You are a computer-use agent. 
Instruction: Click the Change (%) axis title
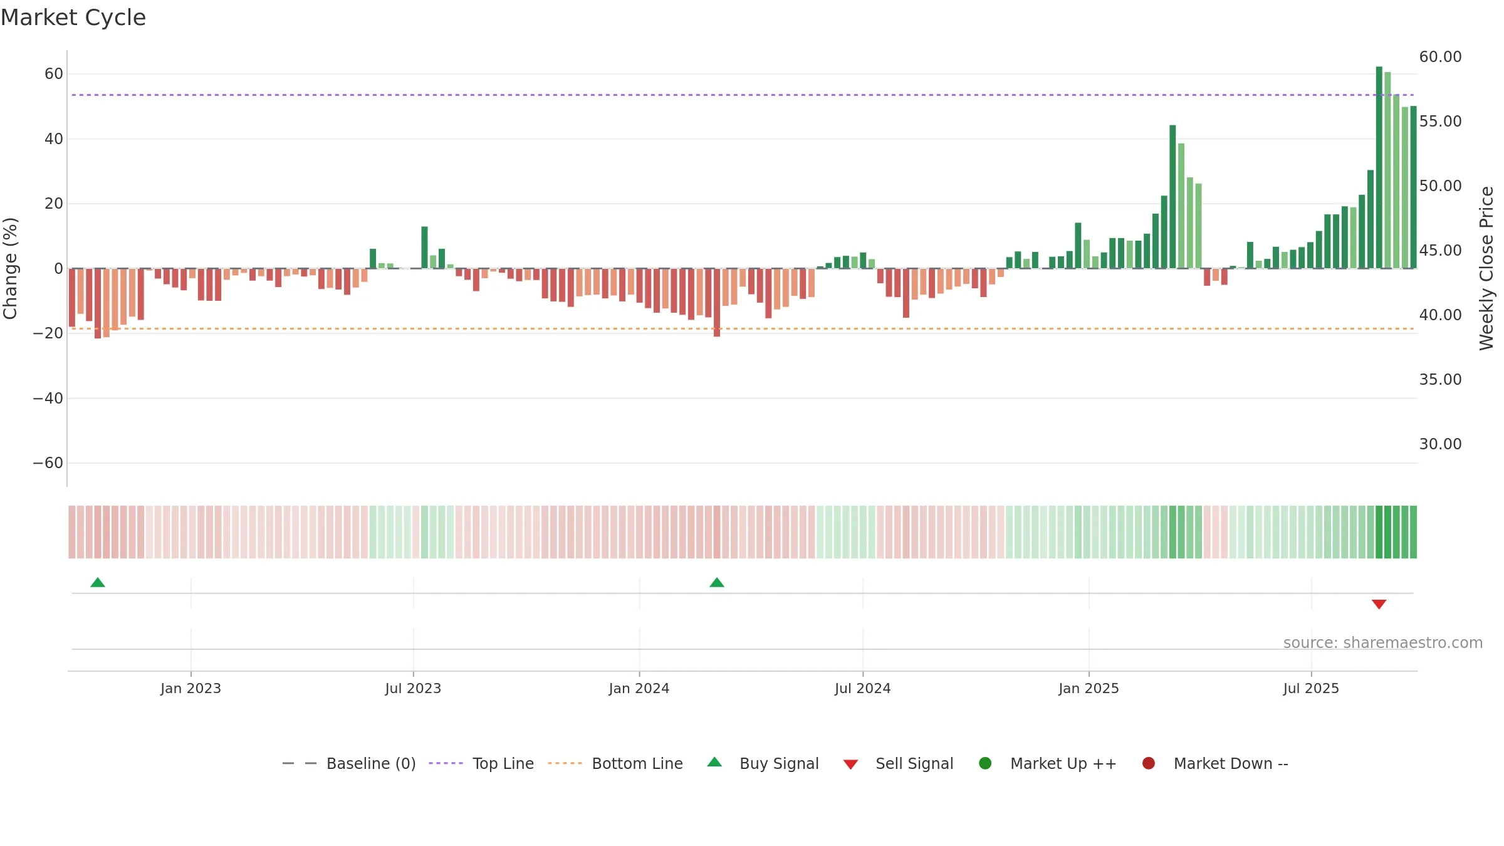click(x=11, y=268)
